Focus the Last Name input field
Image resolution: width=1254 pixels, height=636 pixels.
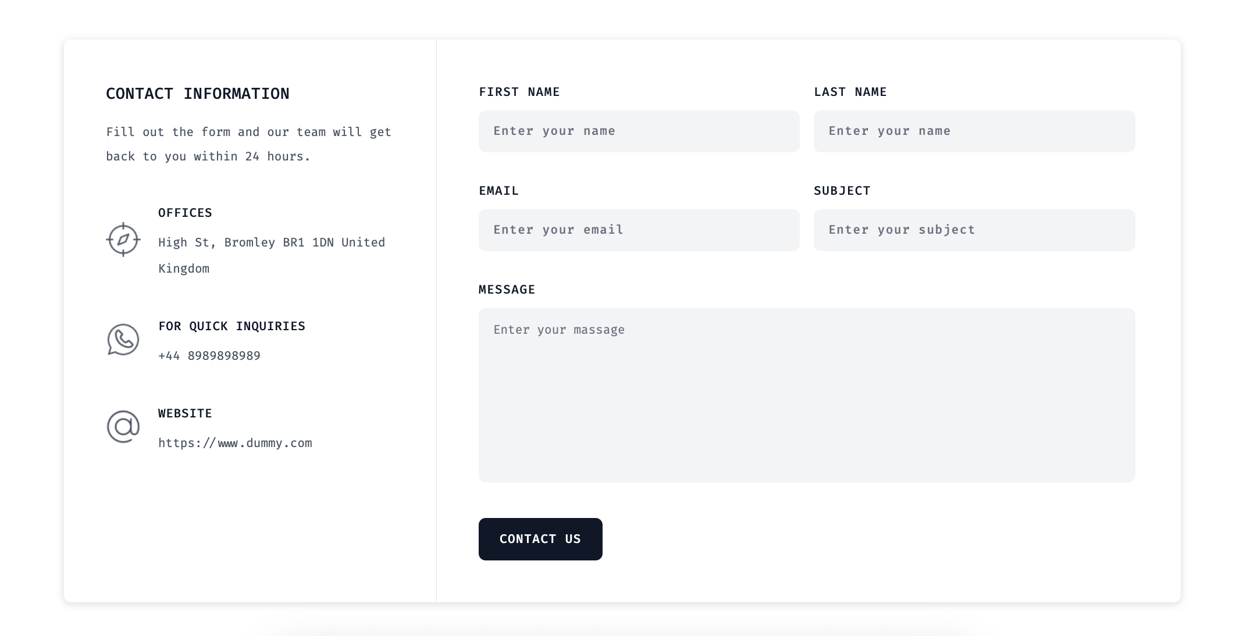coord(974,131)
